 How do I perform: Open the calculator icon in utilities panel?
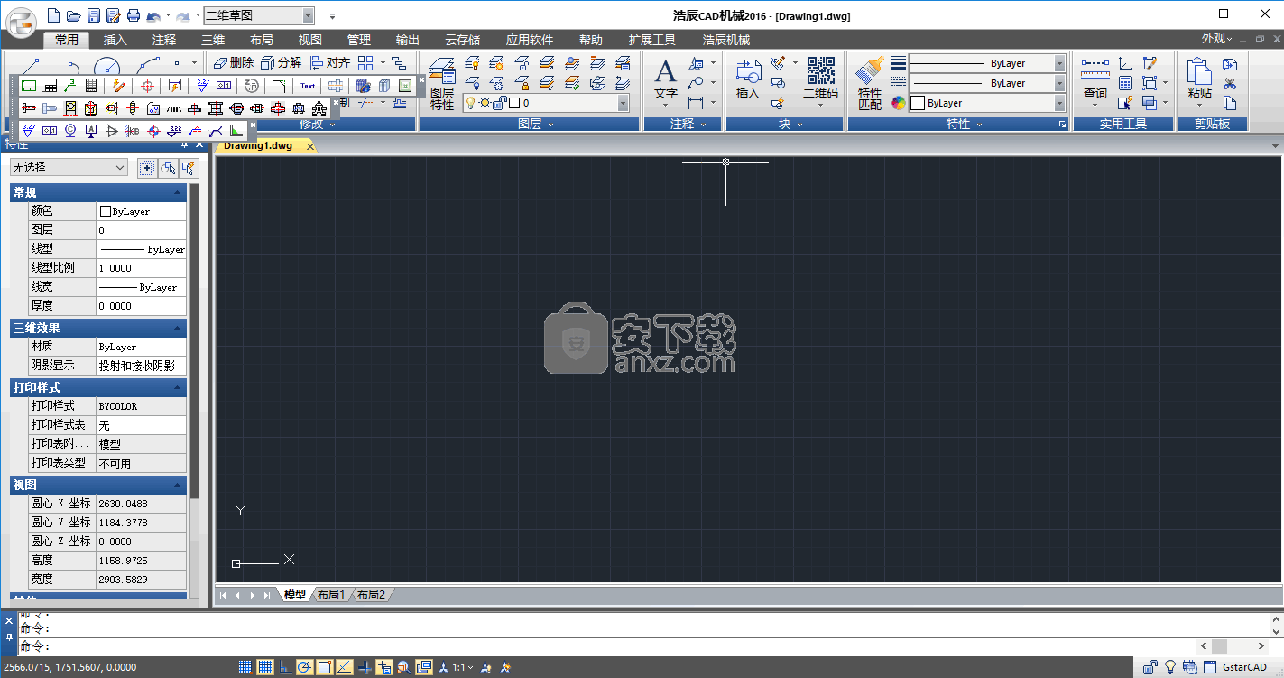(1125, 84)
